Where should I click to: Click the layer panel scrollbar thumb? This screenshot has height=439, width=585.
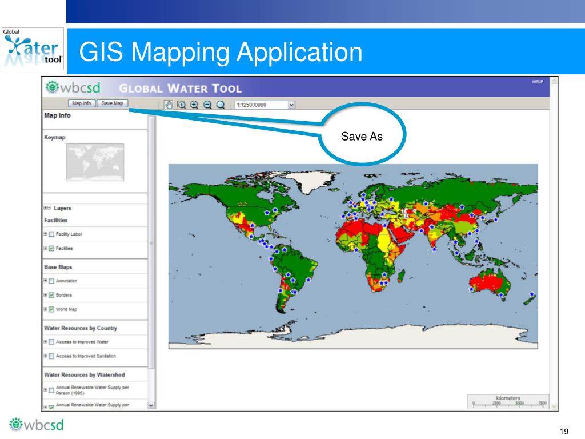tap(151, 242)
